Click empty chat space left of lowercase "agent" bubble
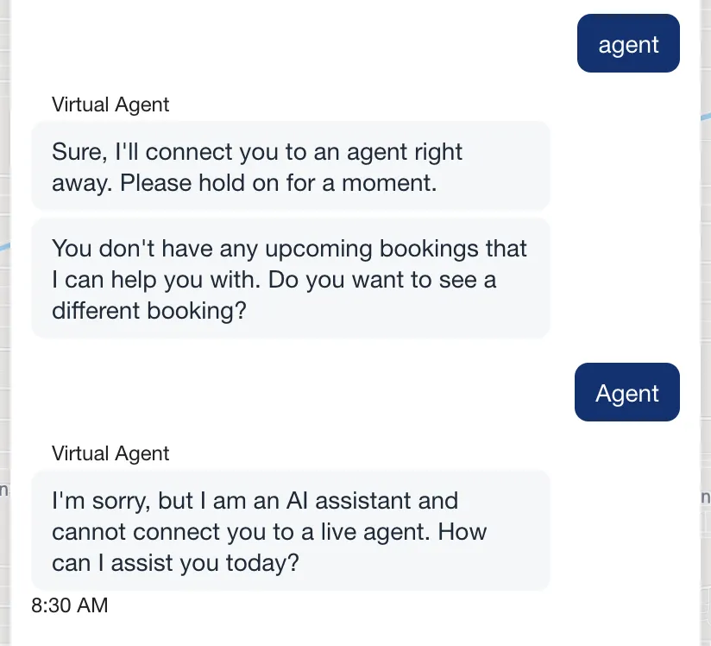The image size is (711, 646). pos(302,44)
